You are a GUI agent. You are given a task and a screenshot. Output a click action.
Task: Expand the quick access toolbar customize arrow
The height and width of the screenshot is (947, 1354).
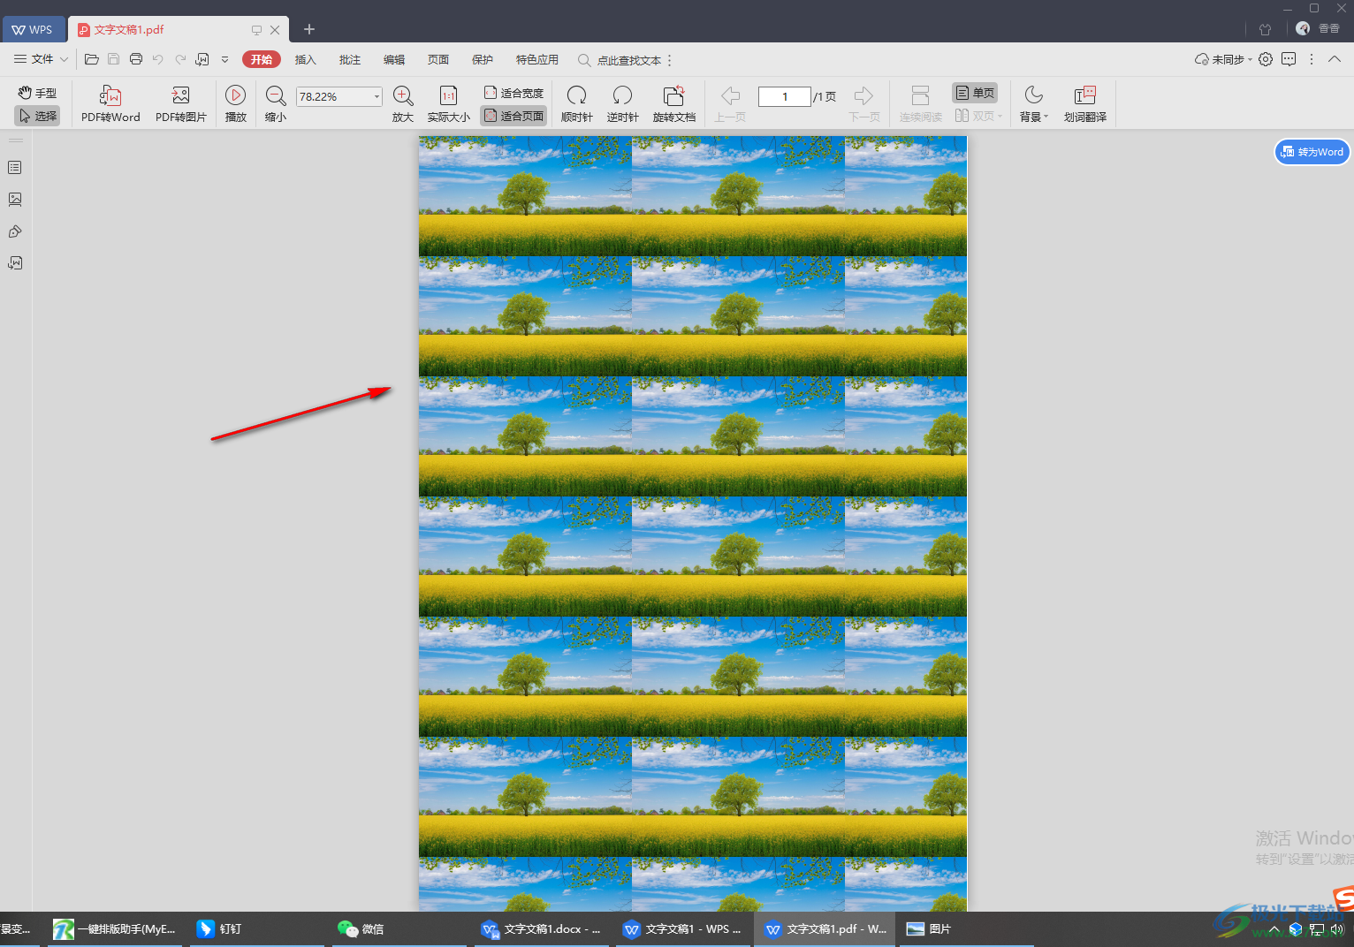click(x=224, y=59)
